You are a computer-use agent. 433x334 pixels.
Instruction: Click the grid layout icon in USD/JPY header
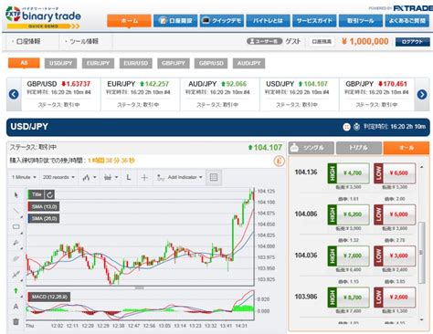tap(346, 127)
